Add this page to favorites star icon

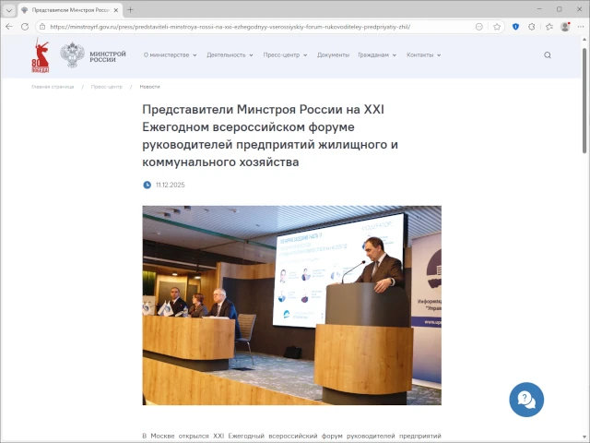(497, 27)
